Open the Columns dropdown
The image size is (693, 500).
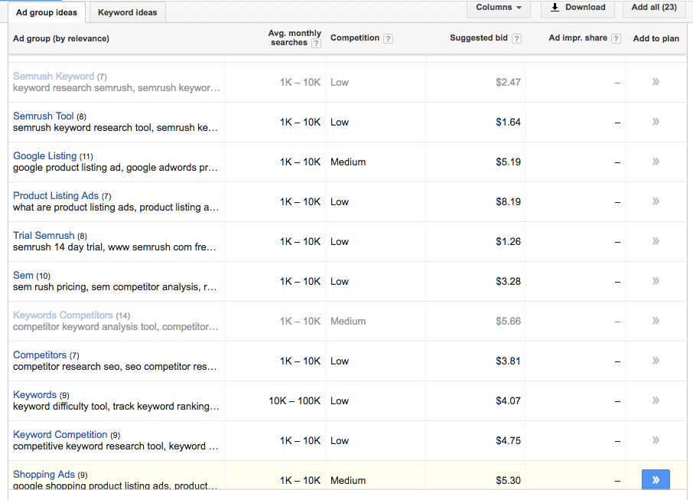[x=499, y=8]
